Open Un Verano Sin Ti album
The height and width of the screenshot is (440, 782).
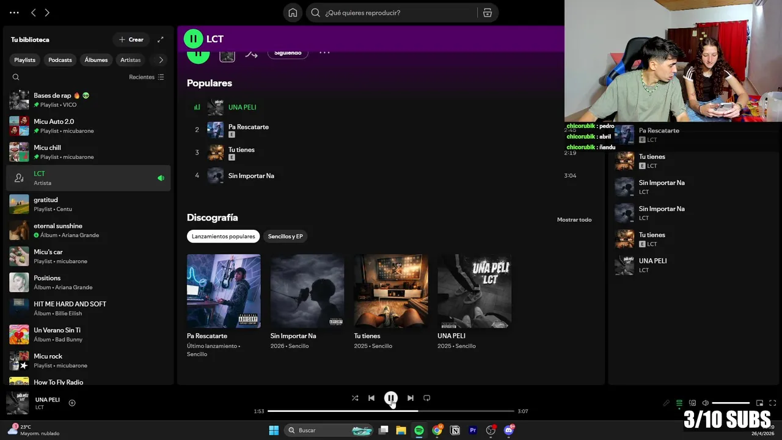[89, 334]
